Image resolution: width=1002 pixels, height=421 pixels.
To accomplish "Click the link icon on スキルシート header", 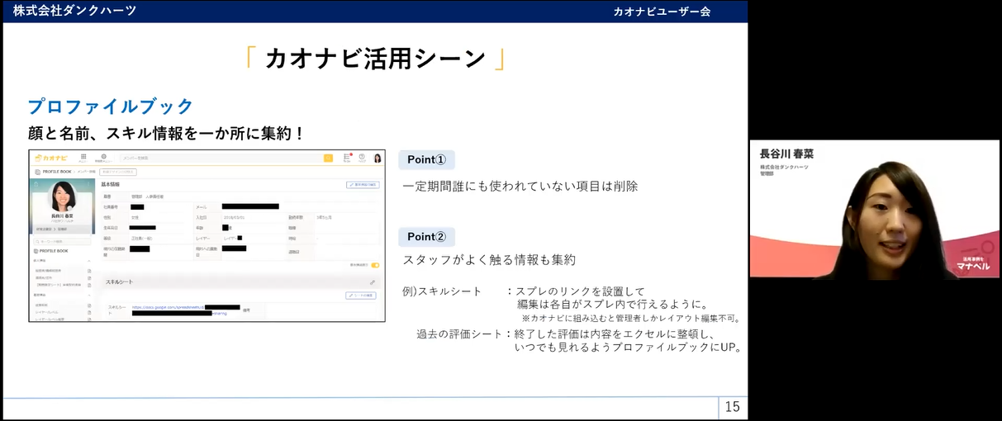I will coord(373,282).
